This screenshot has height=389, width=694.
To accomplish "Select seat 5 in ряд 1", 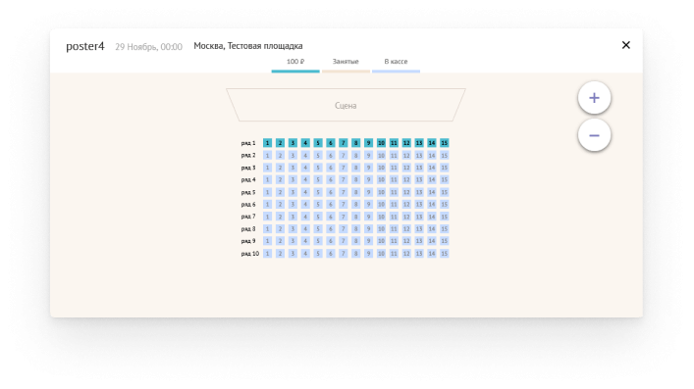I will point(318,143).
